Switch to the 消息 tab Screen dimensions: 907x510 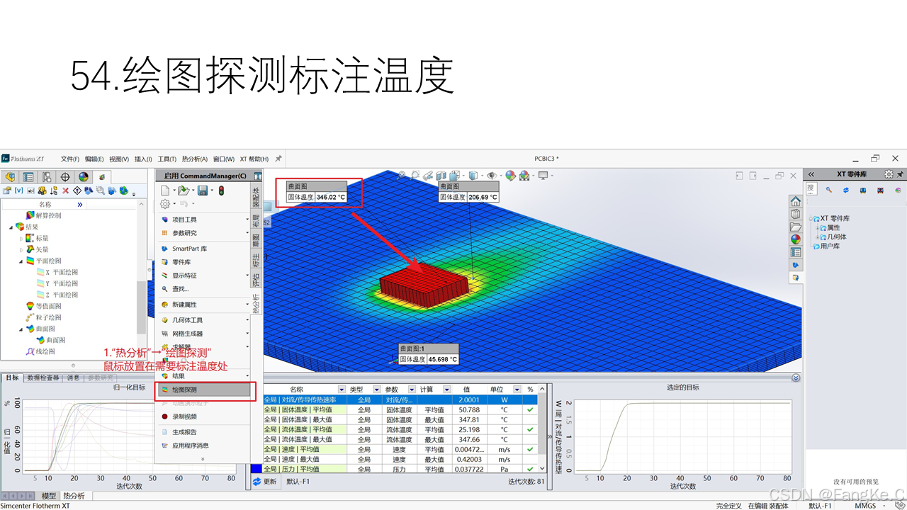coord(74,378)
